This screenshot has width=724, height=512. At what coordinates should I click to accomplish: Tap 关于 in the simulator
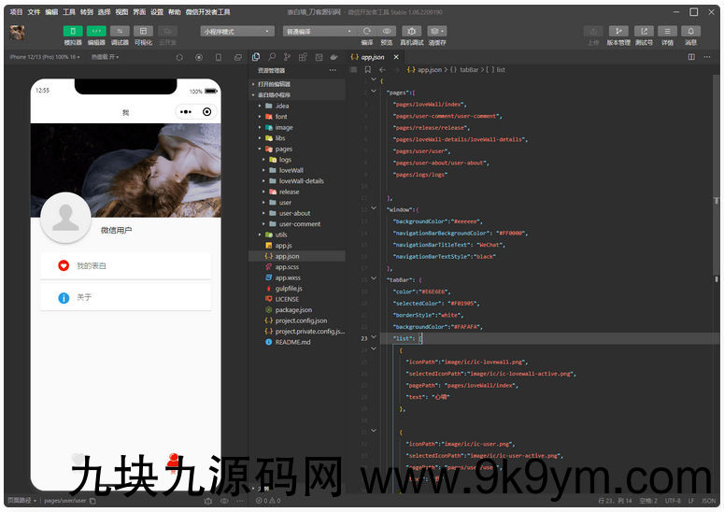click(x=125, y=297)
